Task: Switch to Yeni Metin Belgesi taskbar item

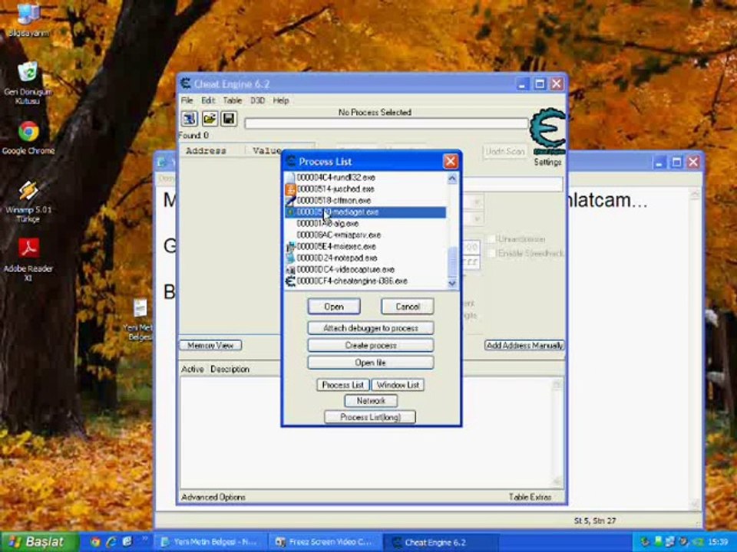Action: pos(210,542)
